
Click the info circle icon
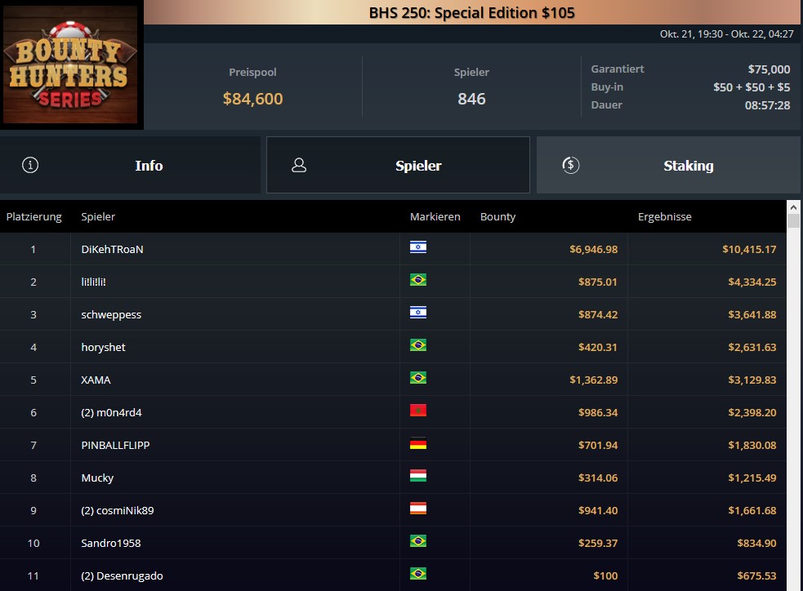(30, 165)
